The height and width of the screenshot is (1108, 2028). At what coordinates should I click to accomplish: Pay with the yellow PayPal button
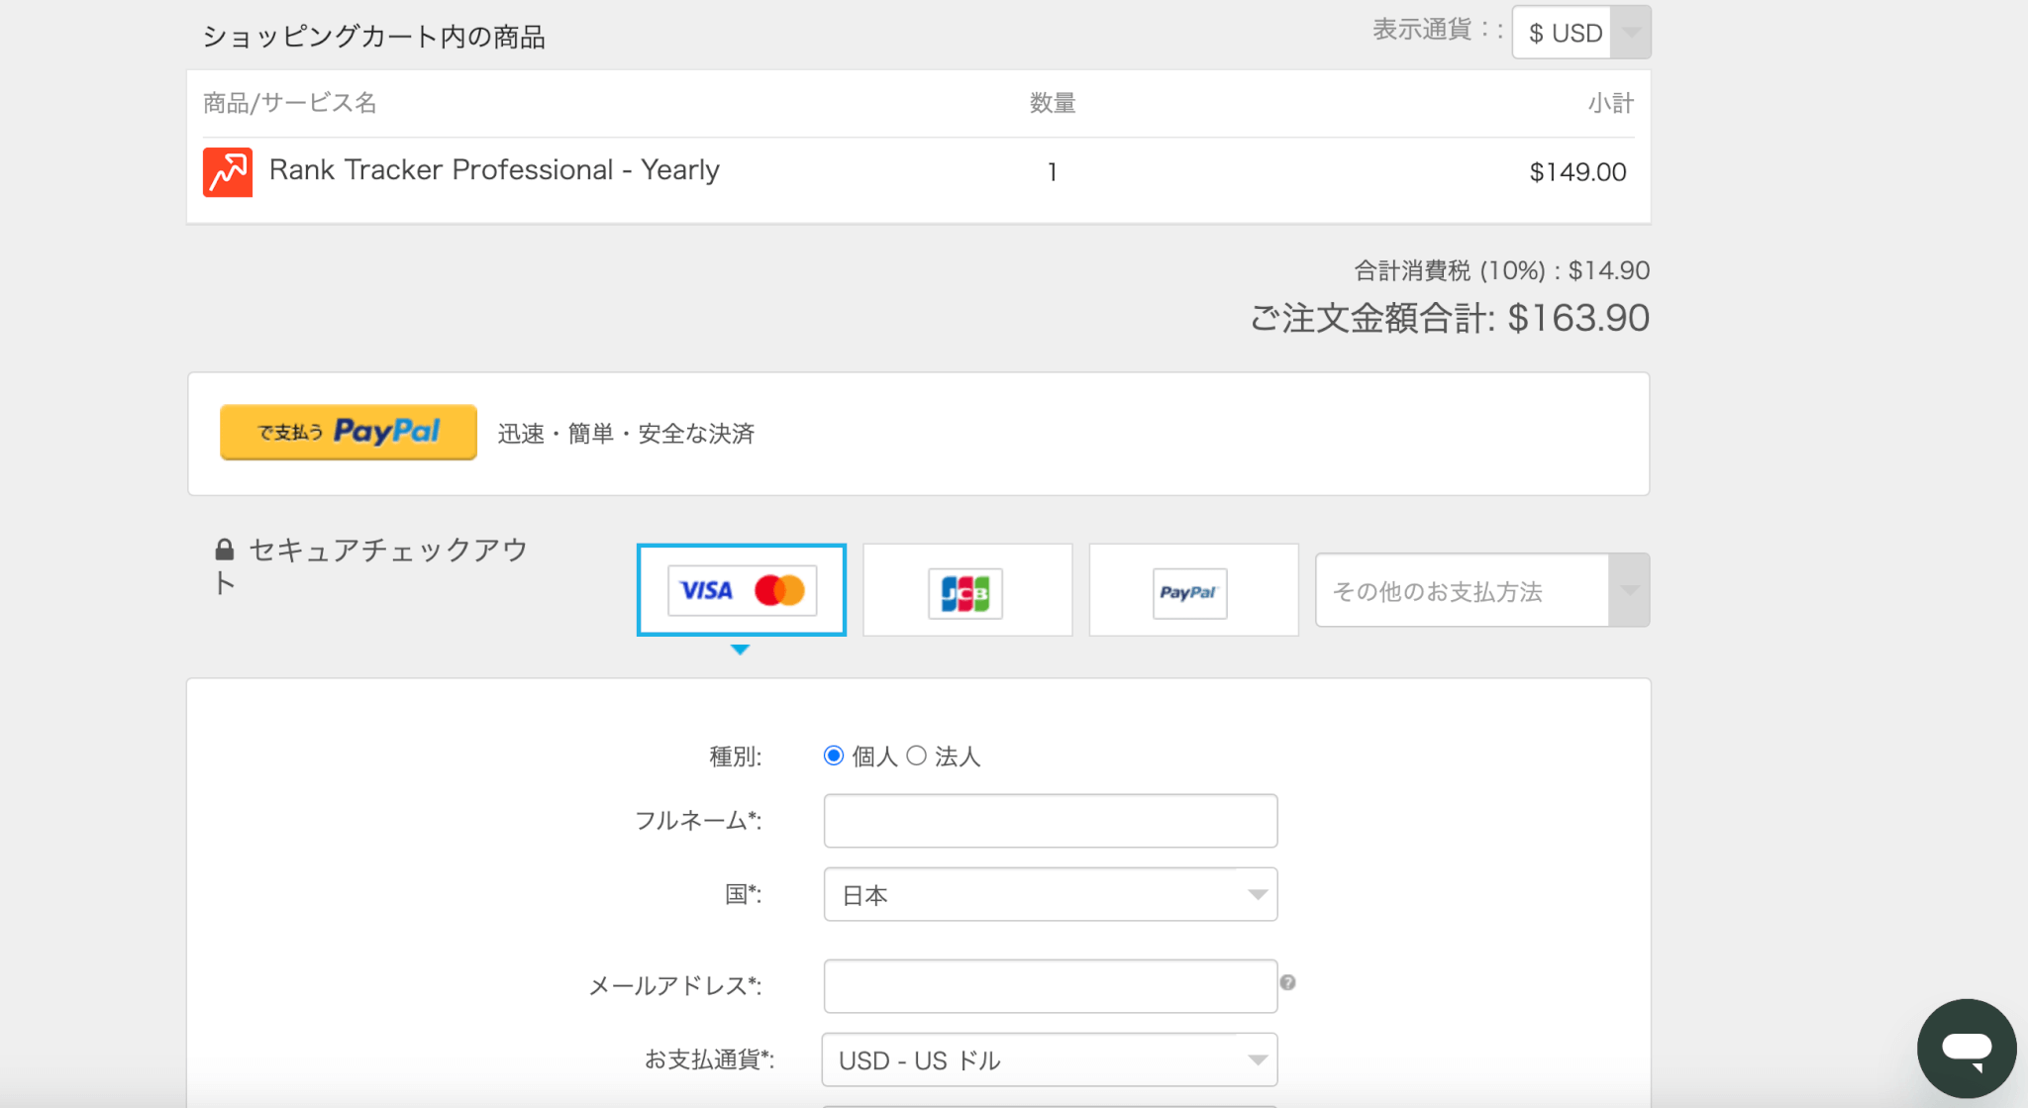(349, 432)
